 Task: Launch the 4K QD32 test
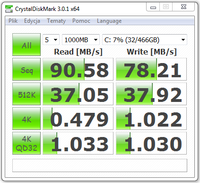coord(26,143)
